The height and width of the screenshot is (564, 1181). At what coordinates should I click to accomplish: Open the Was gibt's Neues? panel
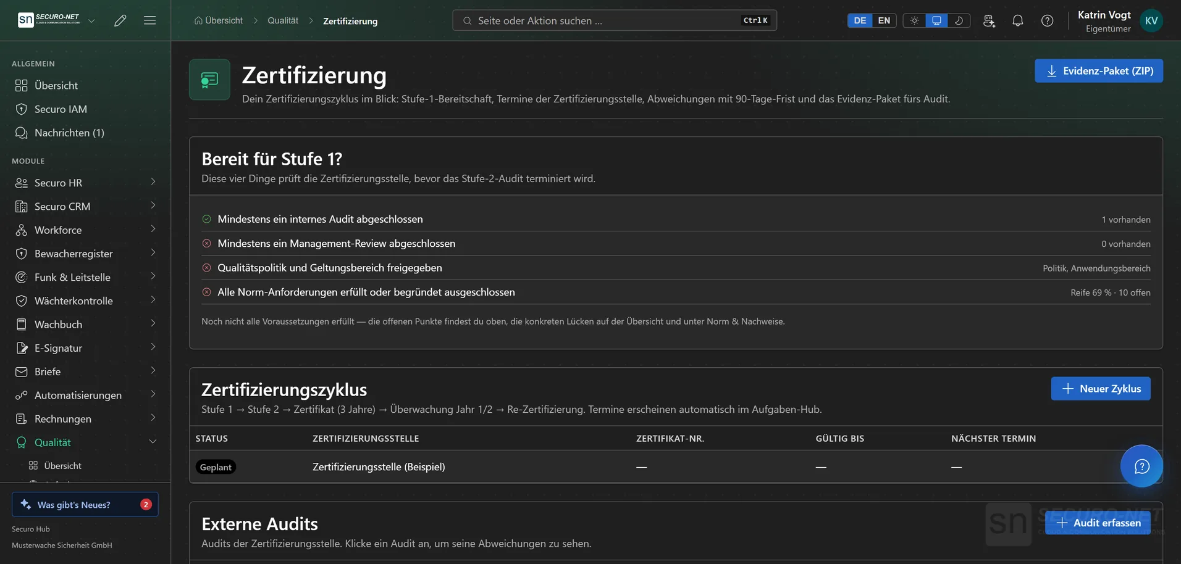(85, 504)
